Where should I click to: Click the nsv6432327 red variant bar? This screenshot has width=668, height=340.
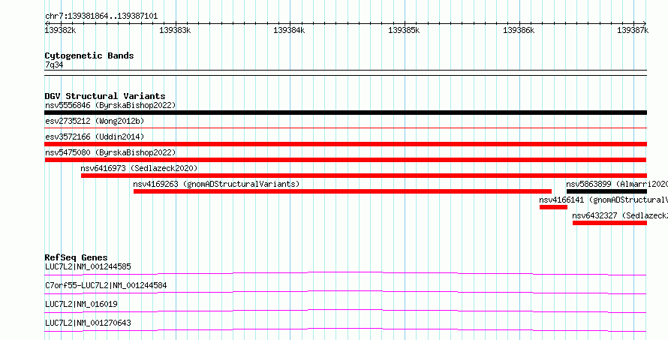(609, 223)
